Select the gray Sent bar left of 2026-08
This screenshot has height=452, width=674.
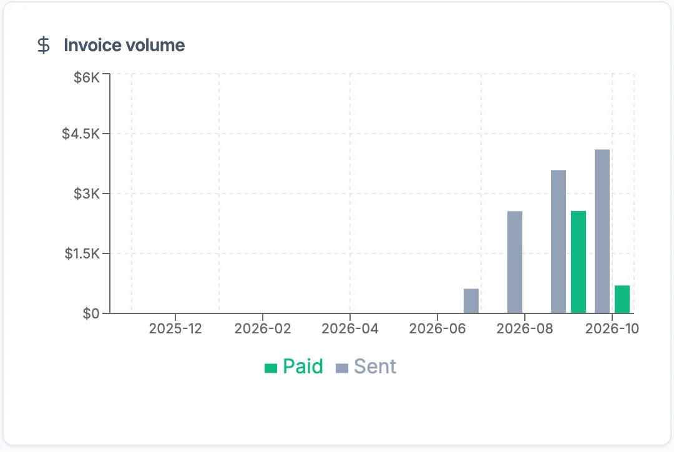point(515,262)
